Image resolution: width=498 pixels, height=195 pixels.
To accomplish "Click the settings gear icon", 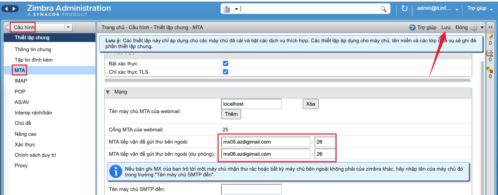I will tap(474, 27).
